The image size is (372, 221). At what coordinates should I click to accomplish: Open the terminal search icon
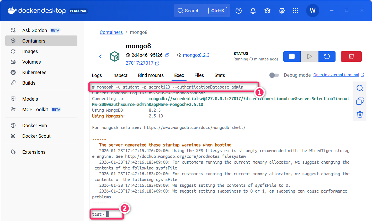(360, 88)
